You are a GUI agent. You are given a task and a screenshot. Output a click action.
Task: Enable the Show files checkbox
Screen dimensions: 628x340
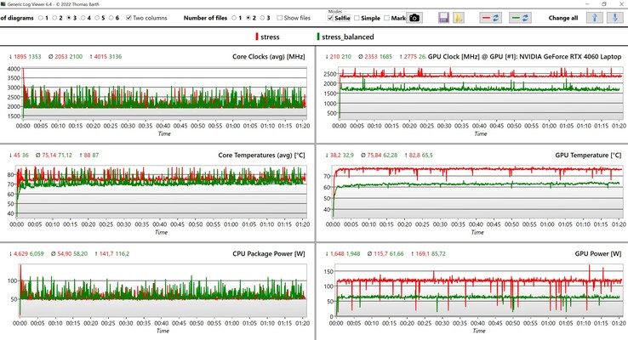[280, 18]
